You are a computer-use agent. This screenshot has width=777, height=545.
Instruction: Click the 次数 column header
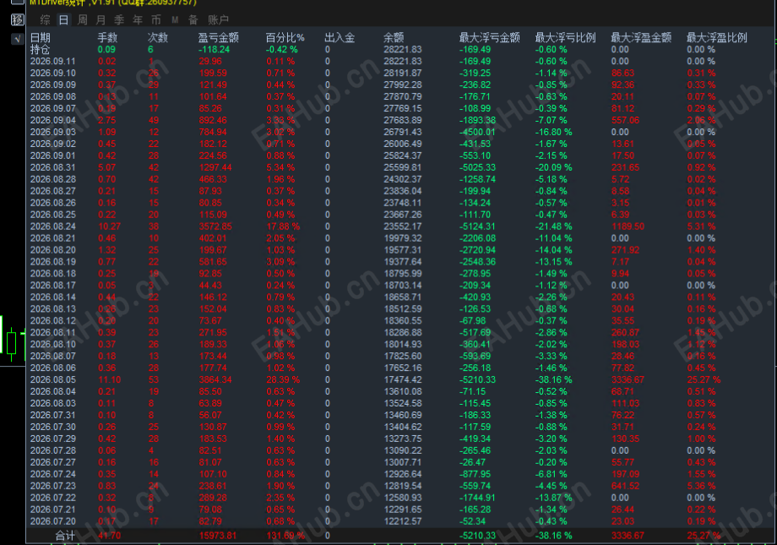click(158, 38)
